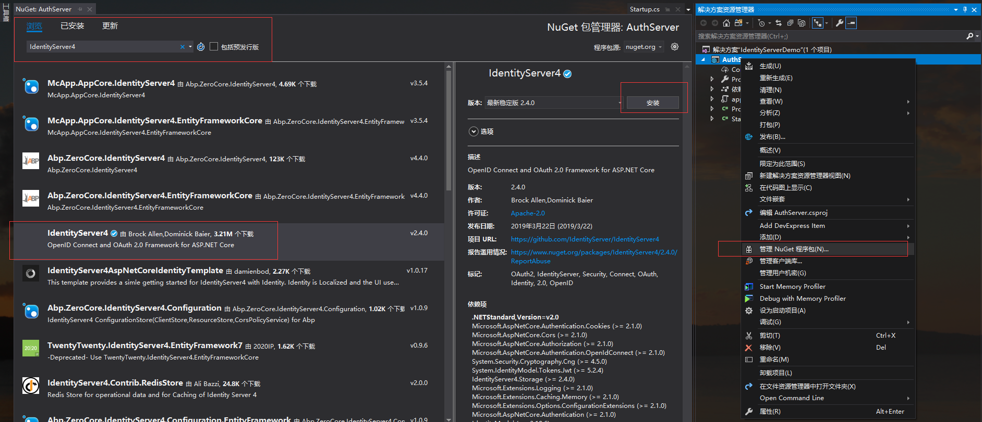Expand the Startup.cs tree node arrow
Screen dimensions: 982x422
tap(712, 119)
